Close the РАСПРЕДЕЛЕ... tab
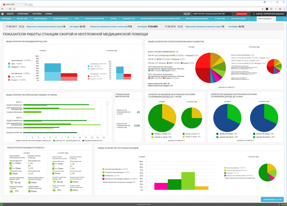Viewport: 287px width, 206px height. click(14, 18)
